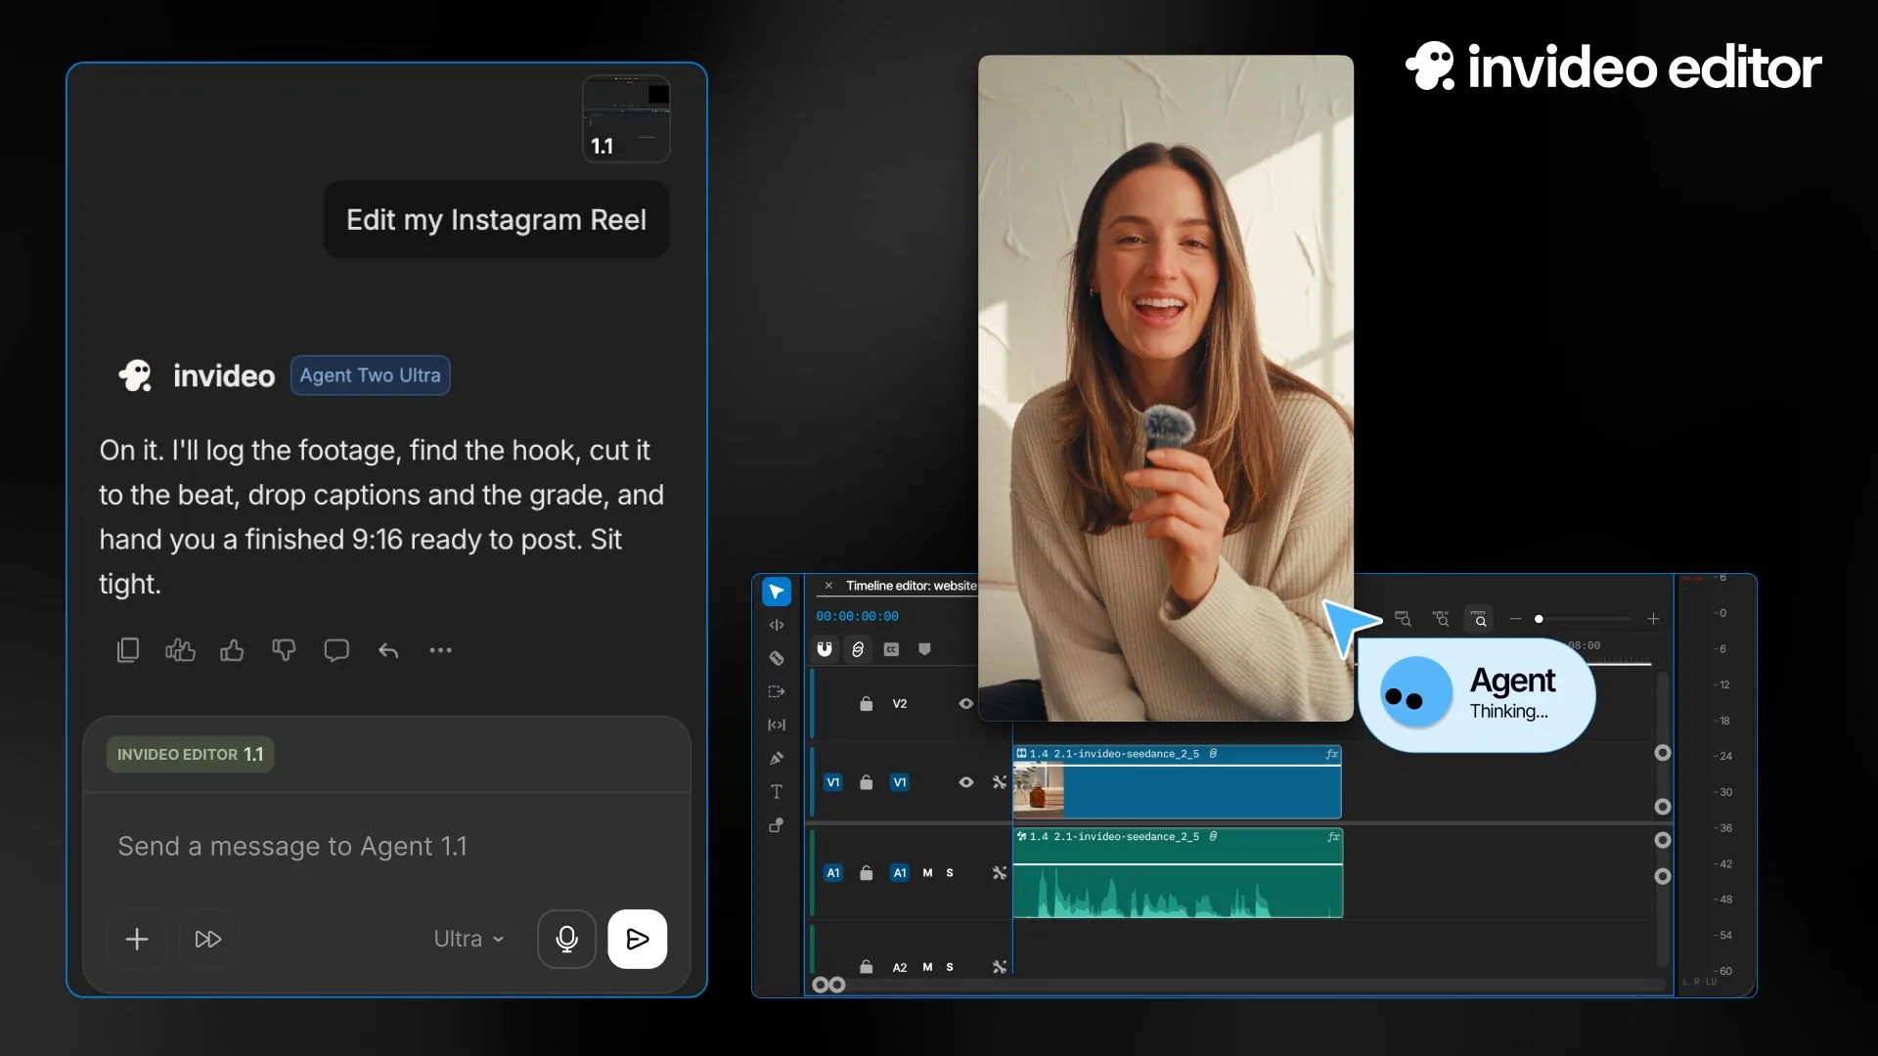The height and width of the screenshot is (1056, 1878).
Task: Open fx on the A1 audio clip
Action: tap(1333, 837)
